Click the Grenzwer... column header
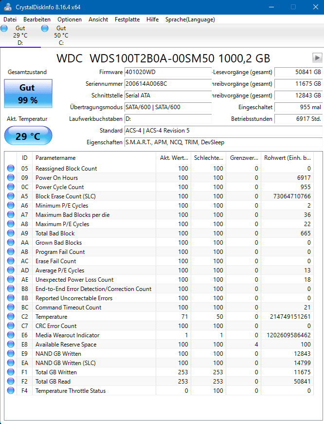Viewport: 324px width, 424px height. [x=244, y=158]
